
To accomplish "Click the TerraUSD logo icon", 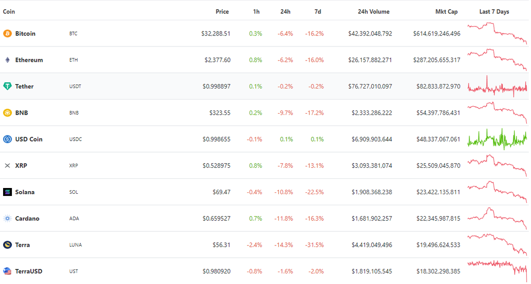I will (x=7, y=271).
